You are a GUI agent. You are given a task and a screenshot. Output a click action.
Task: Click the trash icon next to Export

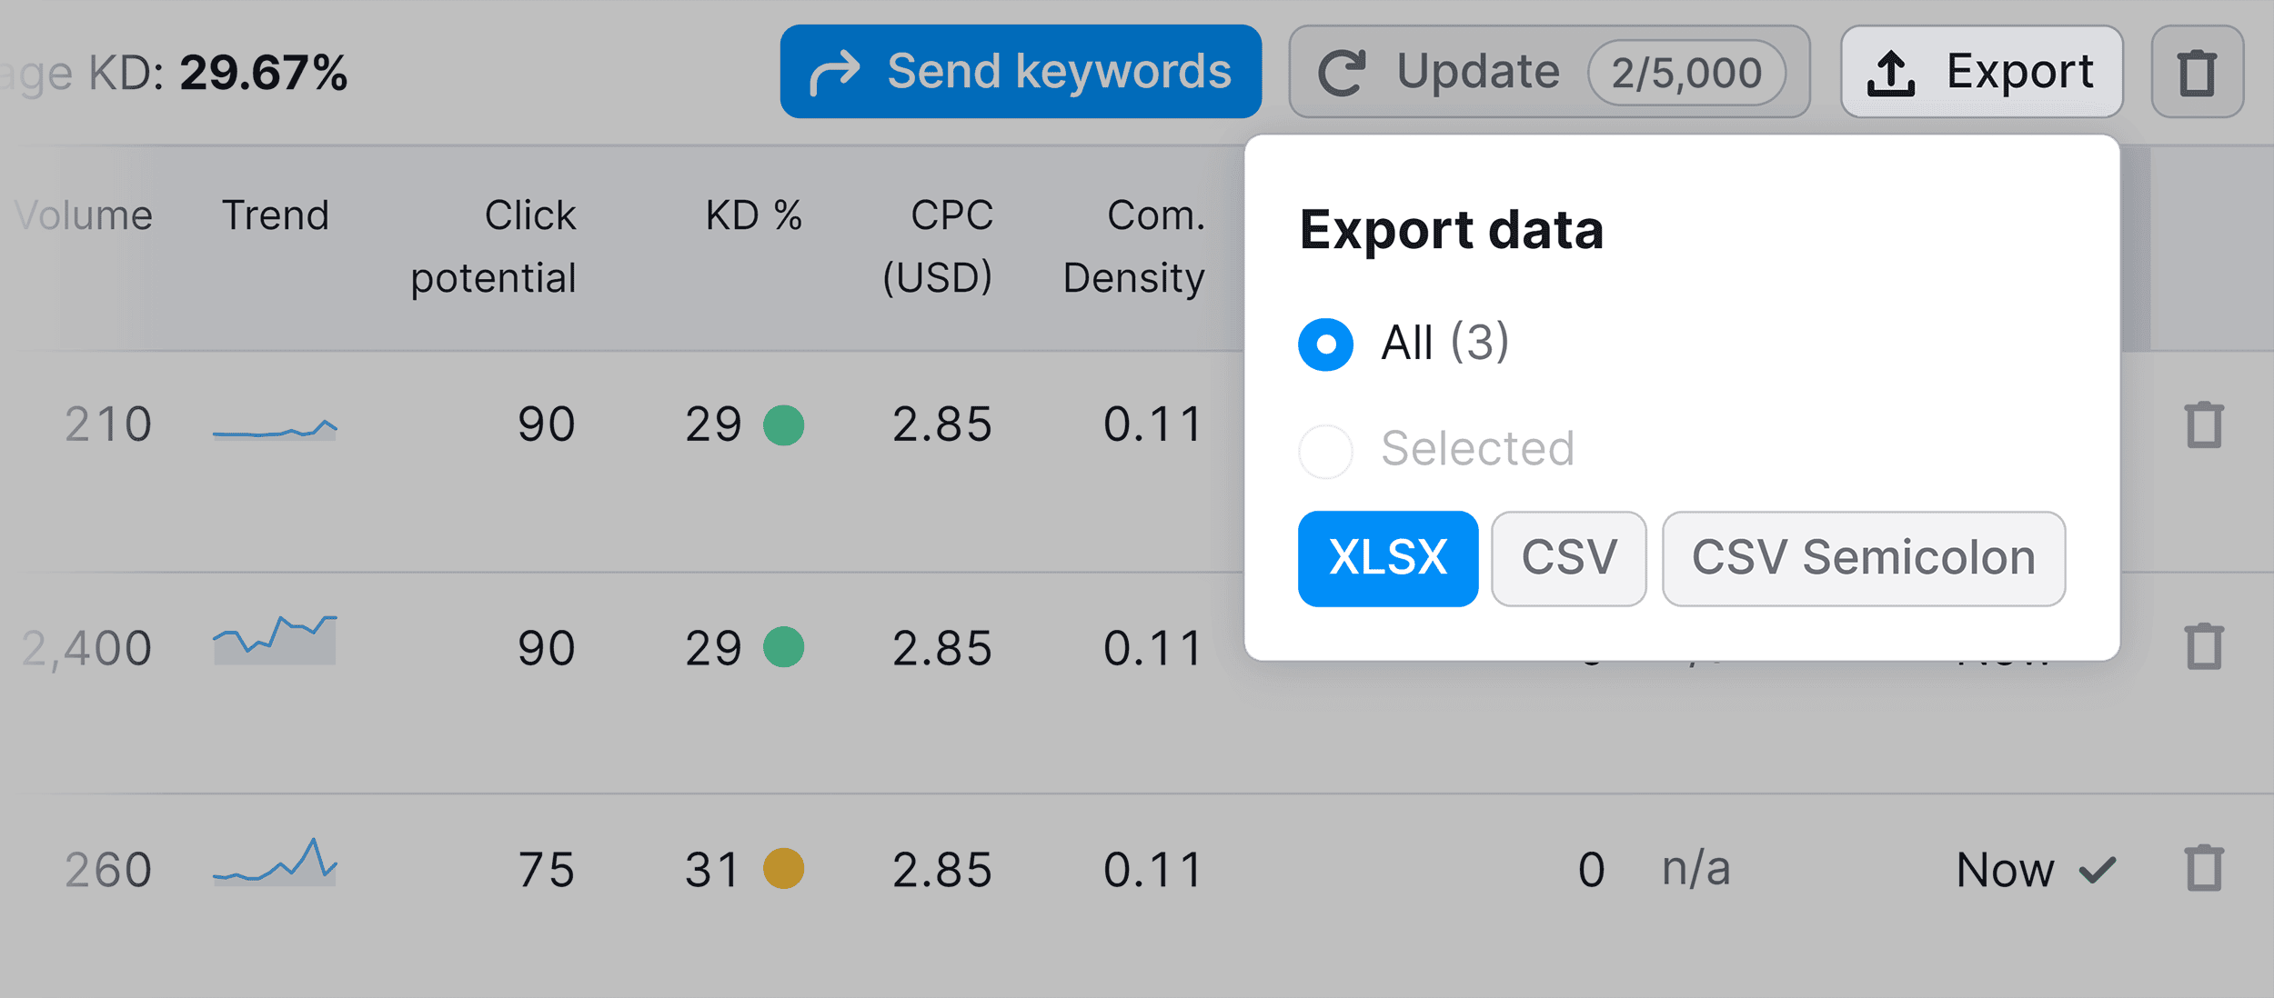(2197, 72)
